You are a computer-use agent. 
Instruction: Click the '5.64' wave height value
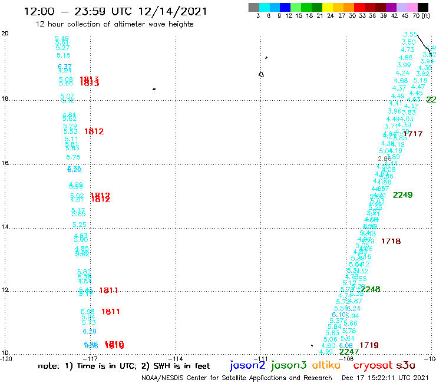pos(348,338)
